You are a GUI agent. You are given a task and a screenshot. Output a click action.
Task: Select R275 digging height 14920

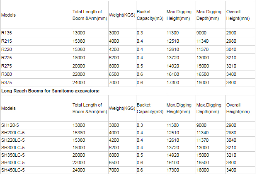click(173, 66)
